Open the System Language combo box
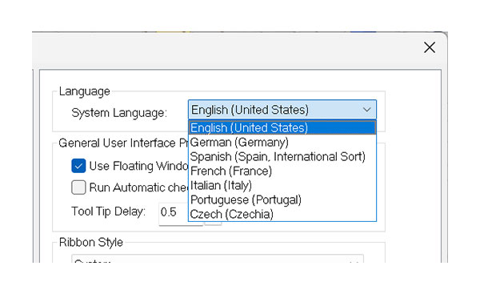This screenshot has width=480, height=294. [282, 110]
